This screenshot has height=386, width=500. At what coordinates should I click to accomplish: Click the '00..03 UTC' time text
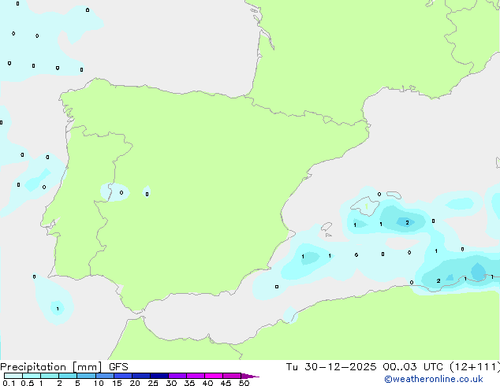pos(413,367)
